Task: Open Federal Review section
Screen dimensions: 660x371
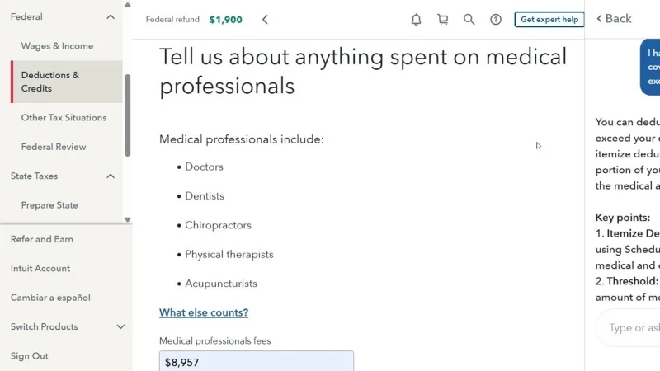Action: [54, 147]
